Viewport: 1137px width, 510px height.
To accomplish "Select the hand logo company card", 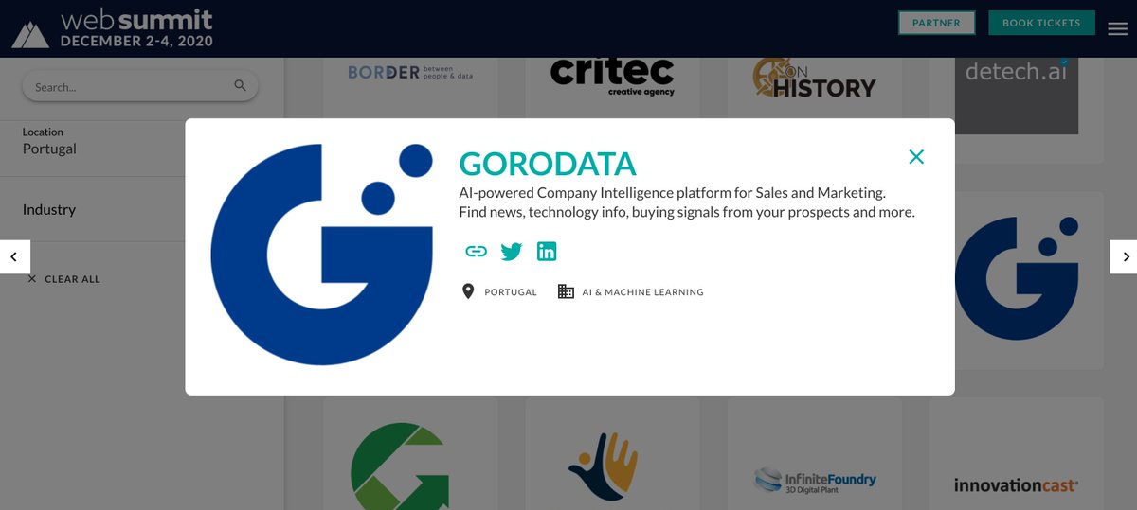I will point(613,454).
